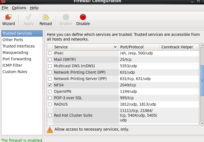This screenshot has width=204, height=142.
Task: Click the greyed Apply checkmark icon
Action: [x=29, y=17]
